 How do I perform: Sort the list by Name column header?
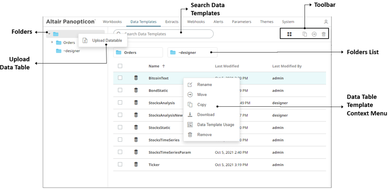click(154, 66)
